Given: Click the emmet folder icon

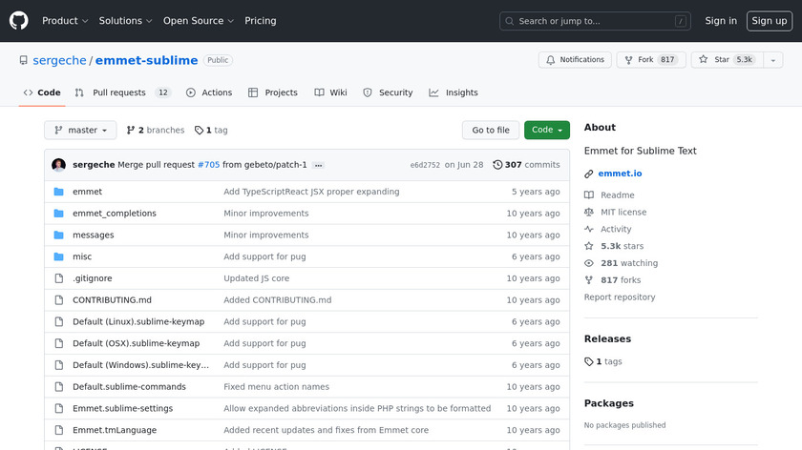Looking at the screenshot, I should 58,192.
